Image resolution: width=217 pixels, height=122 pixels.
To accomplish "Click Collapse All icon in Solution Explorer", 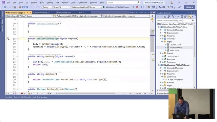I will 182,17.
